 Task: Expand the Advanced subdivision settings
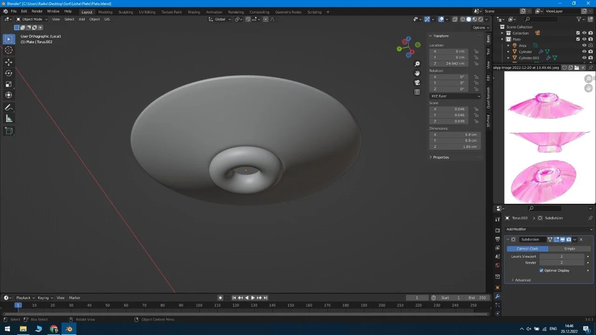click(x=523, y=280)
